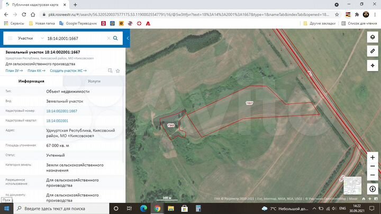The width and height of the screenshot is (381, 214).
Task: Open browser home page icon
Action: 33,15
